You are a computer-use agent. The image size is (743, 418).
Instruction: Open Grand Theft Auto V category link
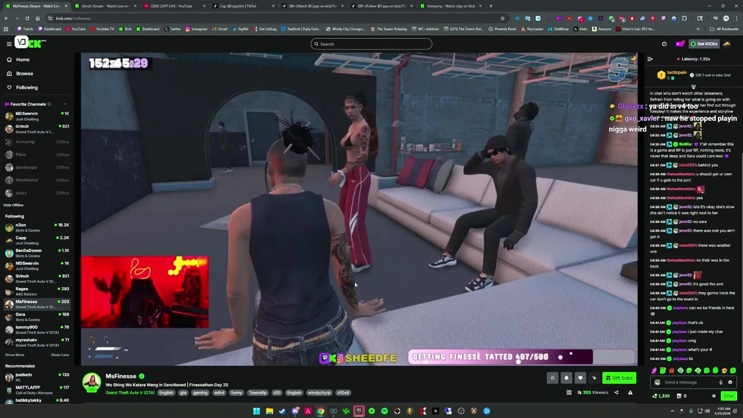point(130,393)
